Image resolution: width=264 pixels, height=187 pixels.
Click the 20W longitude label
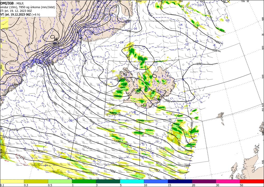pos(139,1)
